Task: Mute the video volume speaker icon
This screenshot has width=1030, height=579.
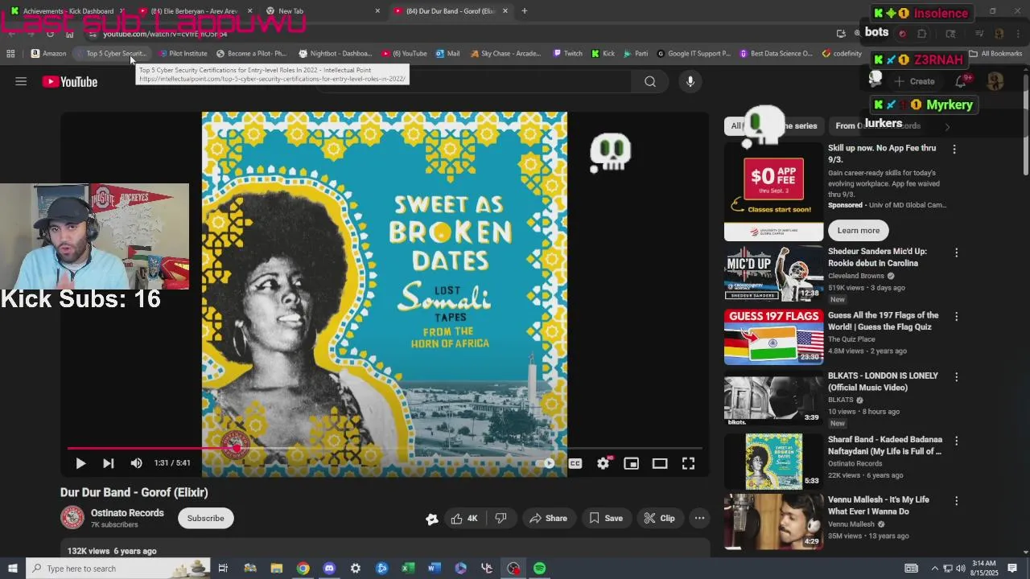Action: (x=136, y=463)
